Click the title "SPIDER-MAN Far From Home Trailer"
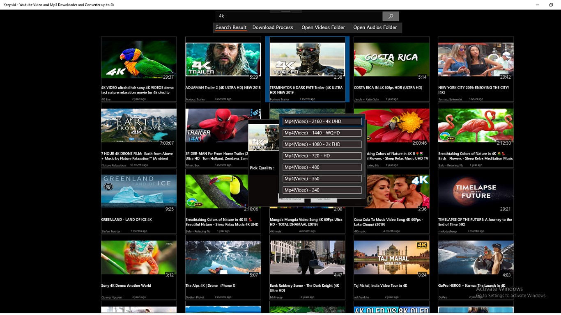561x315 pixels. pos(216,156)
